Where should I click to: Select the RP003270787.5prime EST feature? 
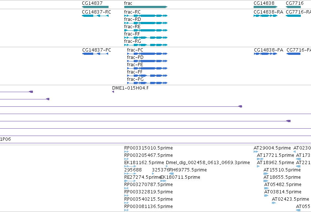point(126,188)
